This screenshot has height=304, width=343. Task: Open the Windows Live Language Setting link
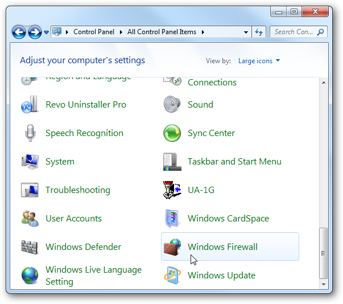[94, 276]
